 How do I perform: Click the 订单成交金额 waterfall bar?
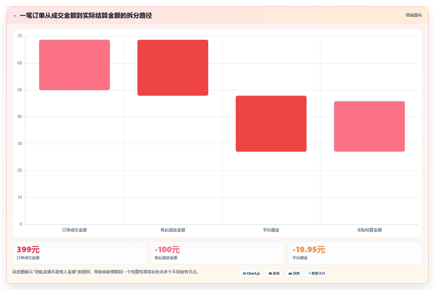(x=74, y=65)
